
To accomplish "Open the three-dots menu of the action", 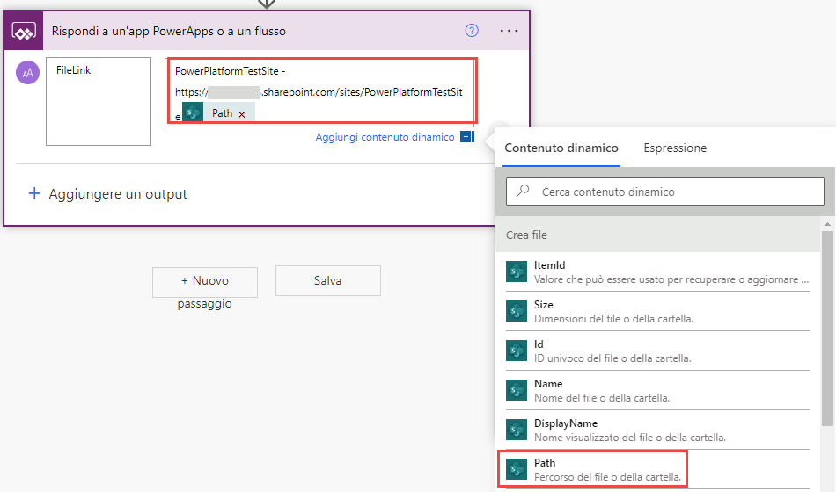I will [x=509, y=31].
